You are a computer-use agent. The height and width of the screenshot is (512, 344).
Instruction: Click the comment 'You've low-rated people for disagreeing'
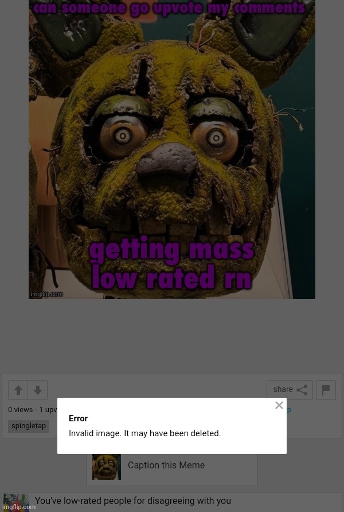[133, 501]
